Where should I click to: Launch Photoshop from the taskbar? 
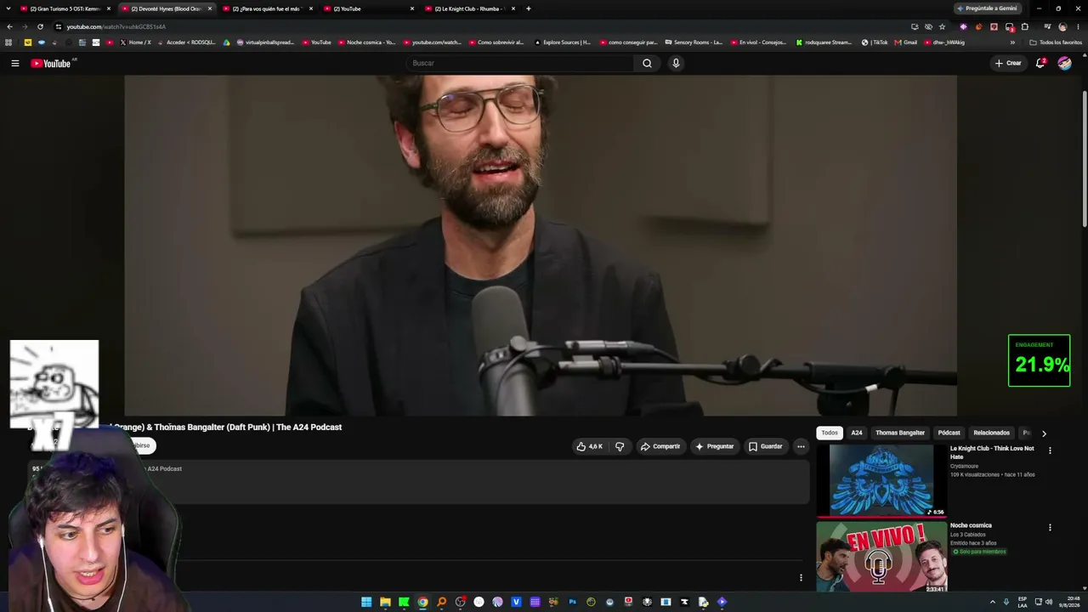(x=572, y=602)
